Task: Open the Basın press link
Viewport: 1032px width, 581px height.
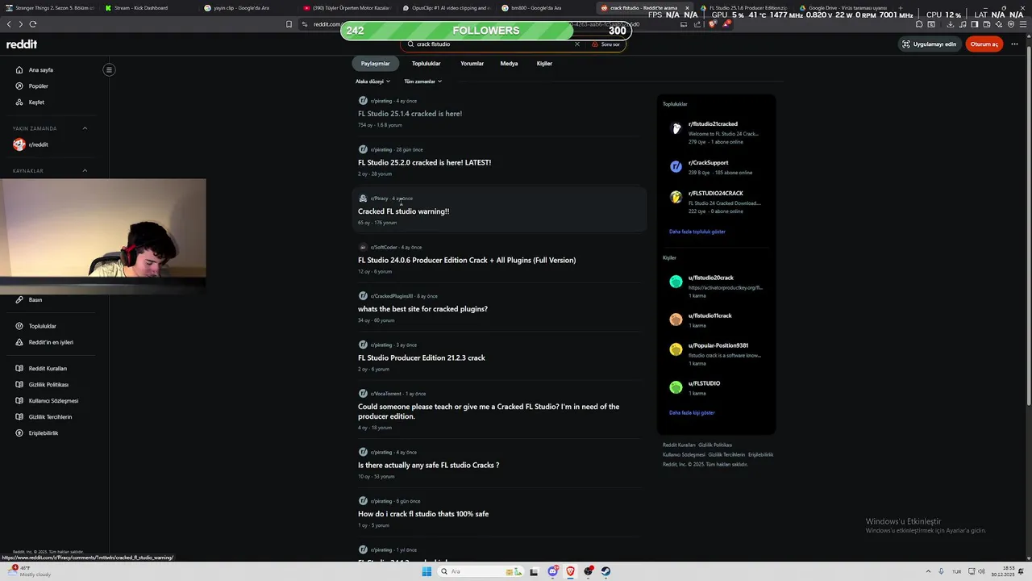Action: 35,300
